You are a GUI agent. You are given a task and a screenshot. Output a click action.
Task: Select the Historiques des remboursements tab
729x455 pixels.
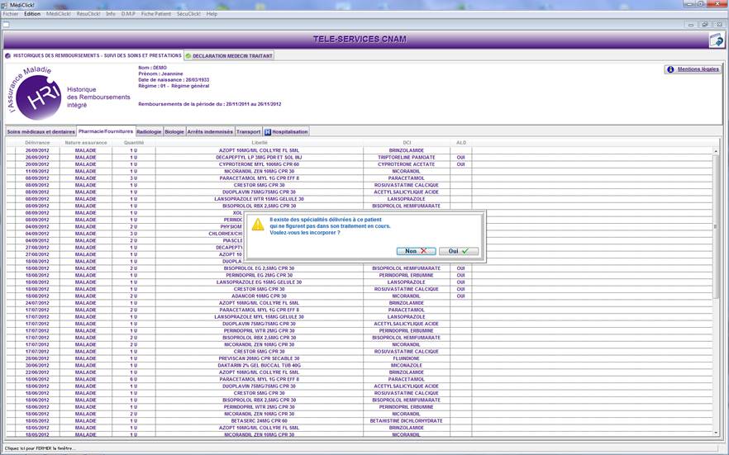pyautogui.click(x=93, y=55)
